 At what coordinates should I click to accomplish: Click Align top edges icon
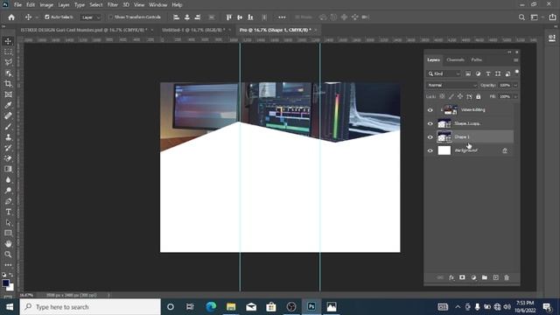pyautogui.click(x=229, y=17)
